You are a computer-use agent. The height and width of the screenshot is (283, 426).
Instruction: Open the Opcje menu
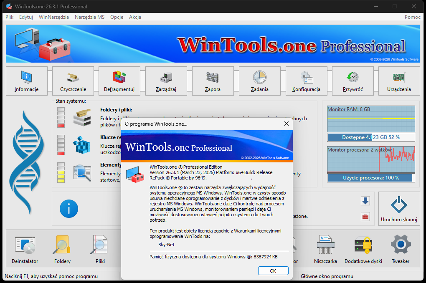(x=117, y=17)
